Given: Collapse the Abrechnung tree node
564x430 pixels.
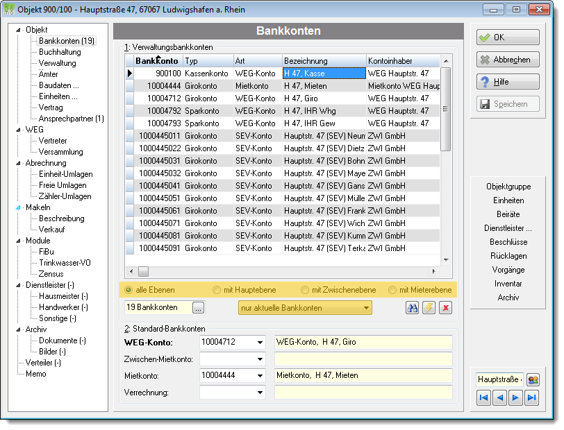Looking at the screenshot, I should tap(18, 163).
